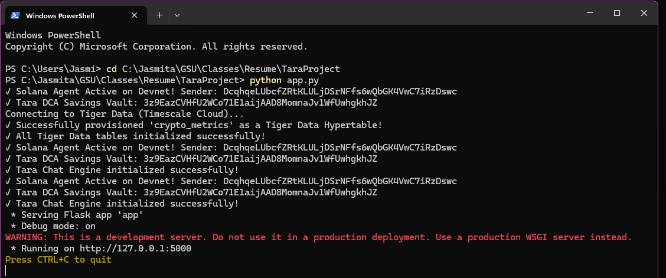Click the 'crypto_metrics' Hypertable success line

[194, 125]
